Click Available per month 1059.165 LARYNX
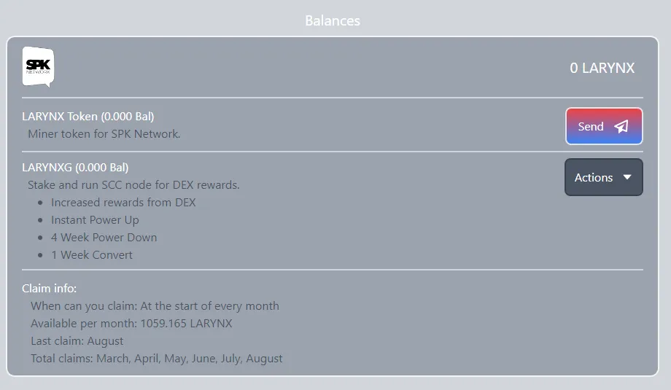 tap(131, 323)
